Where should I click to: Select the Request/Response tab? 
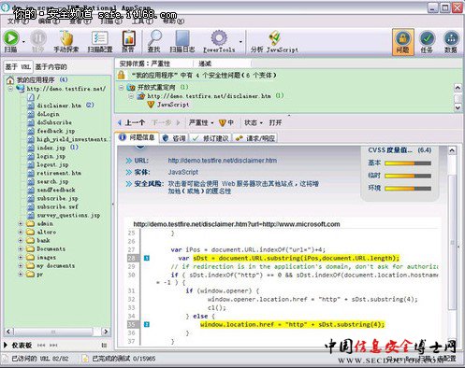(x=255, y=138)
